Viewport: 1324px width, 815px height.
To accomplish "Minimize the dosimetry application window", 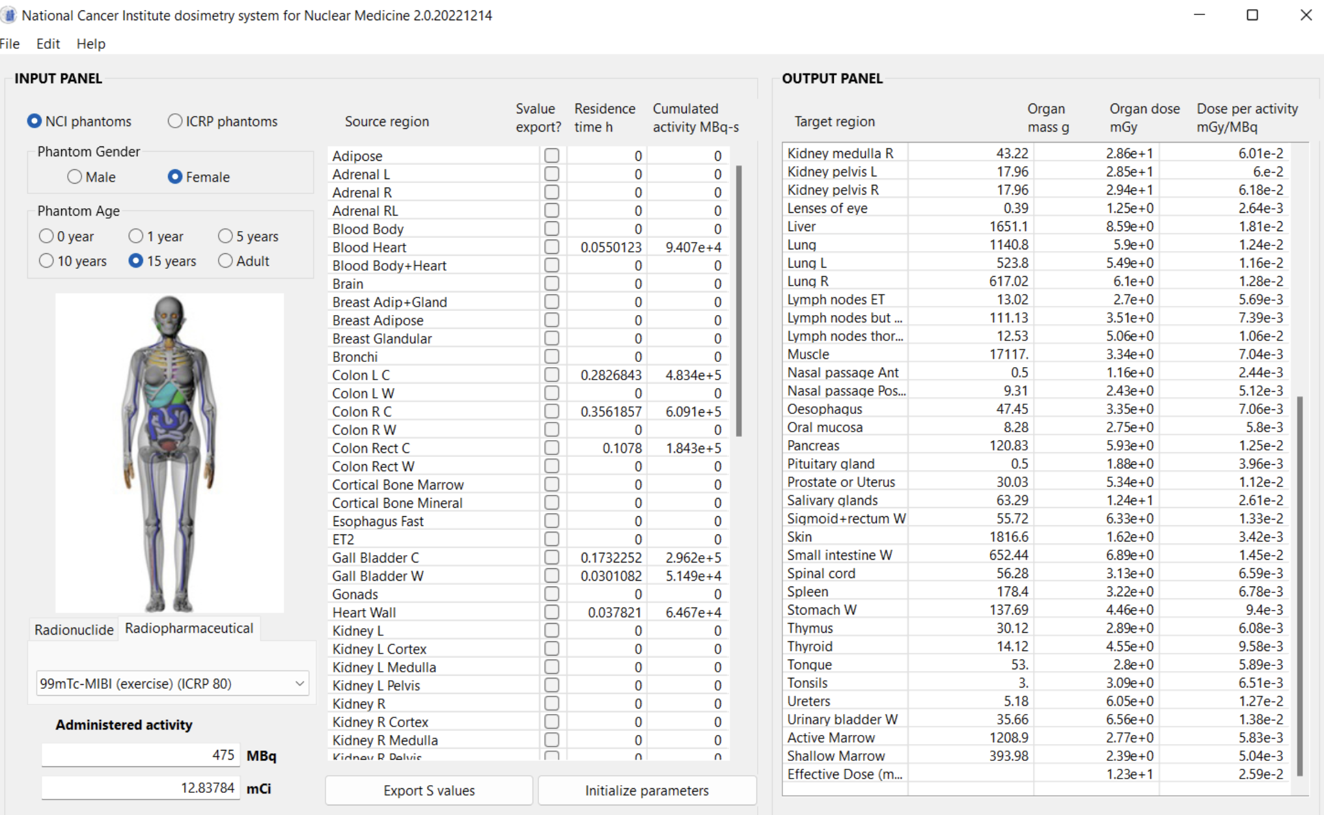I will [x=1200, y=15].
